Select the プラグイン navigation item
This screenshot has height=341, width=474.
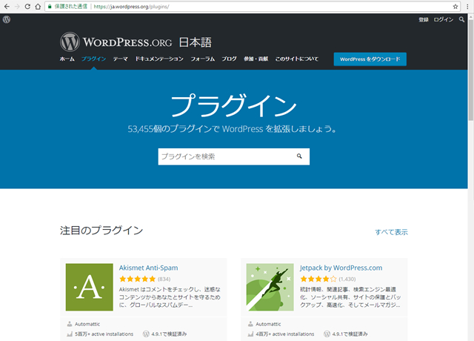point(94,59)
